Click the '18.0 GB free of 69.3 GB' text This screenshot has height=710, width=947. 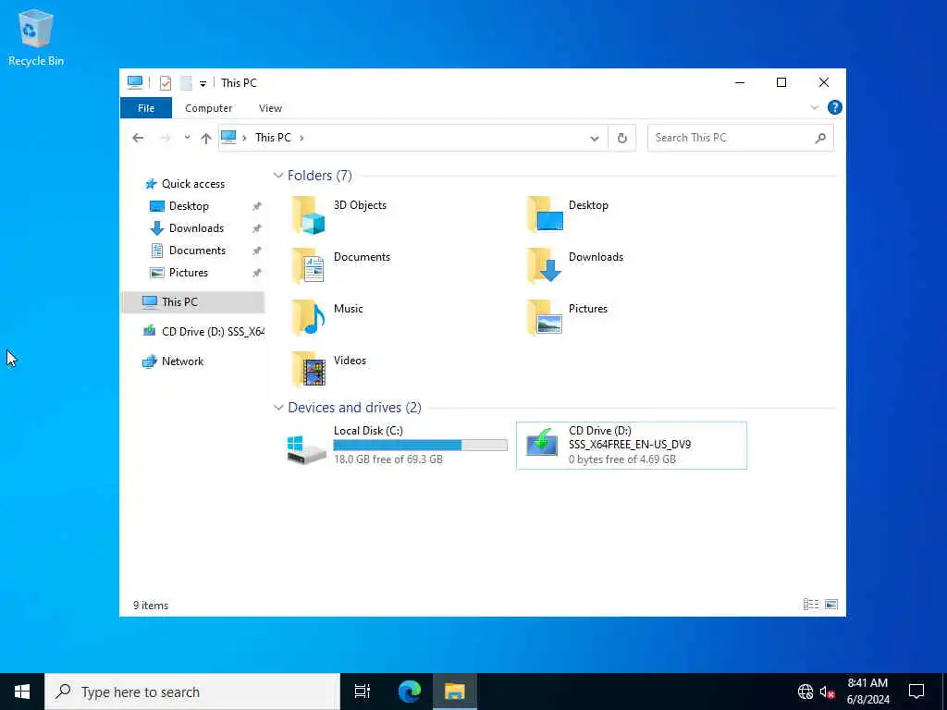coord(388,459)
